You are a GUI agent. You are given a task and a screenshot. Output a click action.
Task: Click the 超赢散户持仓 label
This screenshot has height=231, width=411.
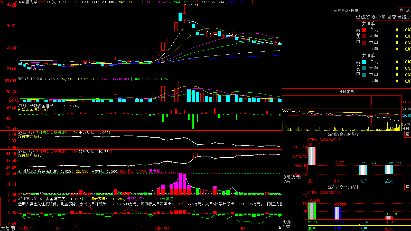point(30,155)
